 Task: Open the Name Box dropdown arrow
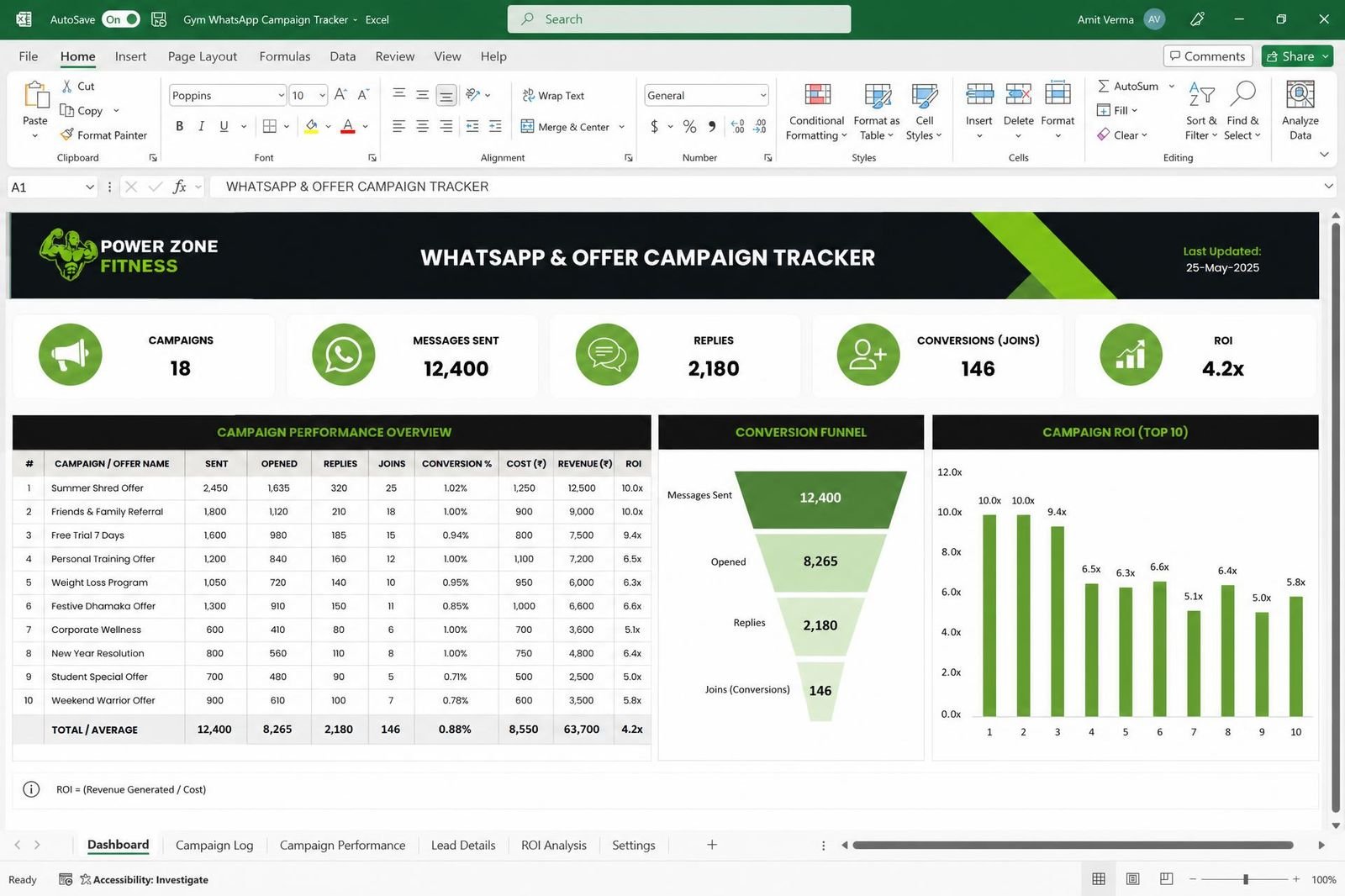89,187
